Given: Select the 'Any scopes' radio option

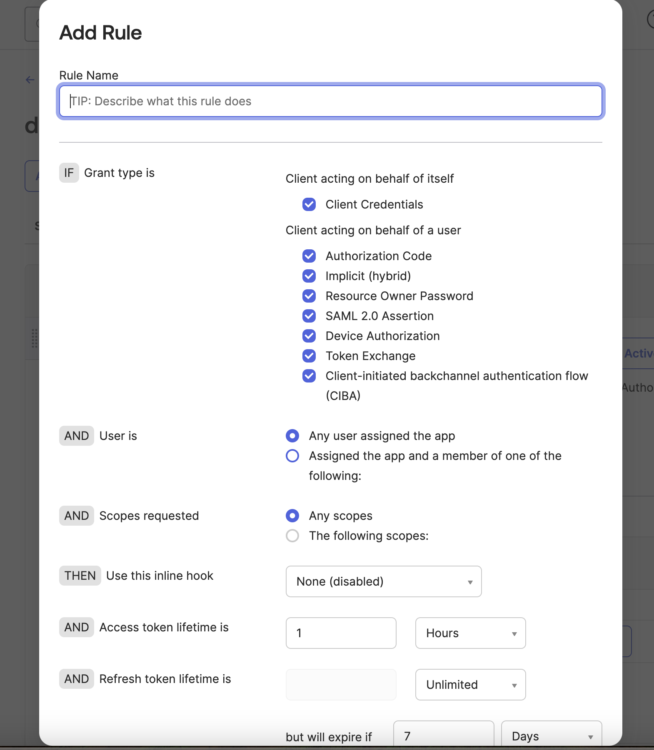Looking at the screenshot, I should 292,516.
